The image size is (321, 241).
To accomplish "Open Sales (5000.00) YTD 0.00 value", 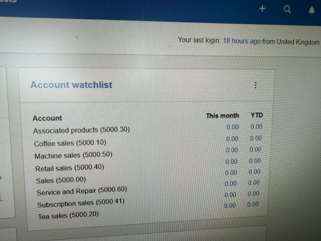I will [x=254, y=172].
